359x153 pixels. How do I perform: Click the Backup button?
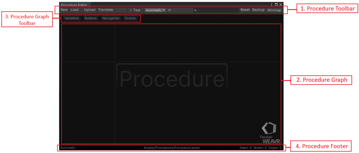click(258, 10)
